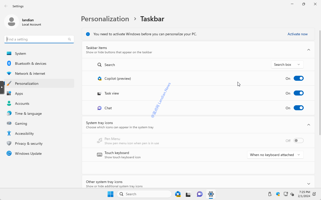
Task: Click the back arrow in Settings
Action: click(x=6, y=6)
